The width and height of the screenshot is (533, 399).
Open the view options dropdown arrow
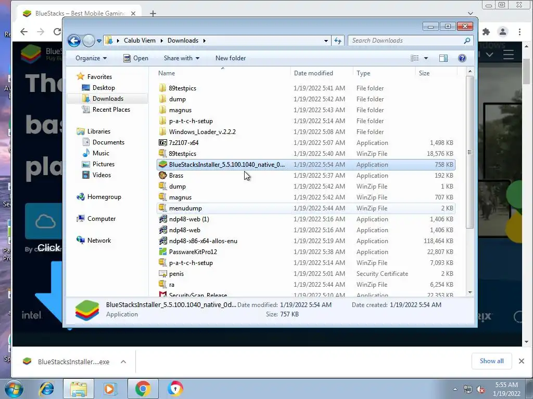426,58
